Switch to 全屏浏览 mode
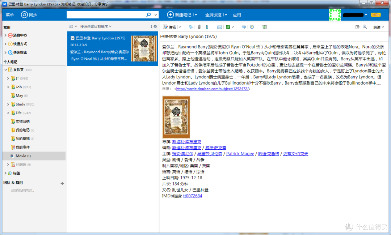The width and height of the screenshot is (391, 235). point(213,15)
